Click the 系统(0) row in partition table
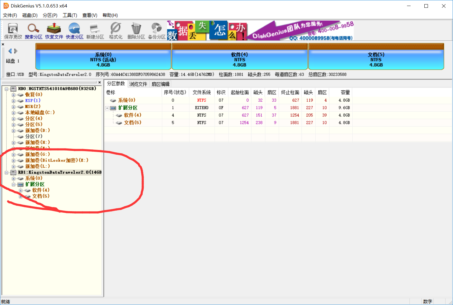Viewport: 453px width, 305px height. coord(228,100)
